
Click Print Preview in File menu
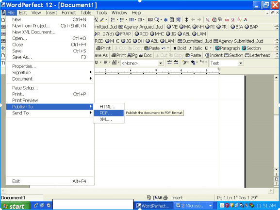pos(49,100)
